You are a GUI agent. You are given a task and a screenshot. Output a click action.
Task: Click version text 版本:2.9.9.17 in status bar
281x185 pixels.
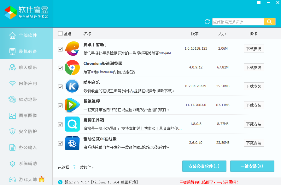click(x=77, y=182)
